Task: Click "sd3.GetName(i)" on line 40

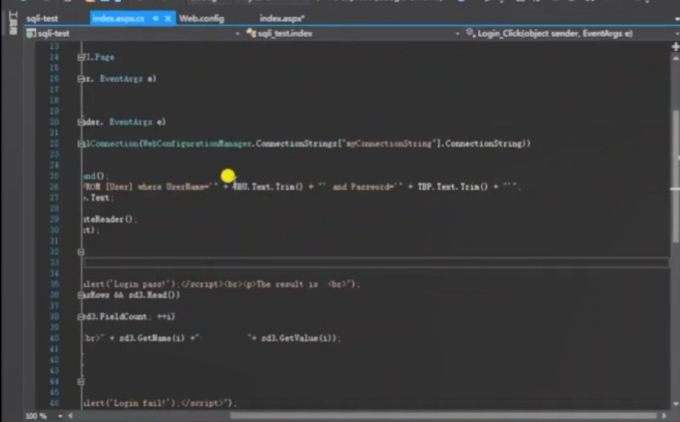Action: (x=151, y=338)
